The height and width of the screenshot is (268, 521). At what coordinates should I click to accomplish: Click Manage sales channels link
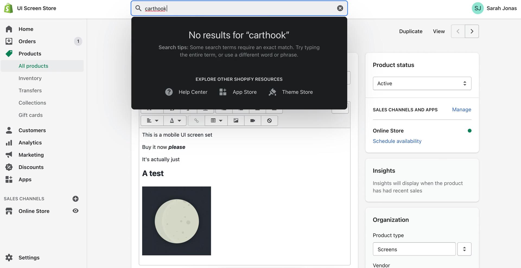[462, 110]
